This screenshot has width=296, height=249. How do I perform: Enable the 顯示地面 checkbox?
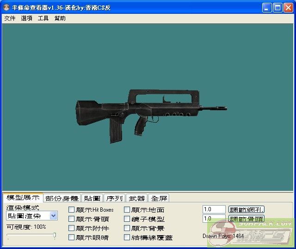[x=127, y=210]
